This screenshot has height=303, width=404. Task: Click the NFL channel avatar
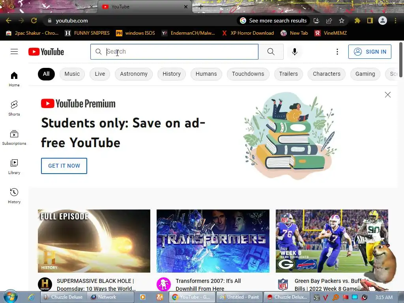(282, 284)
